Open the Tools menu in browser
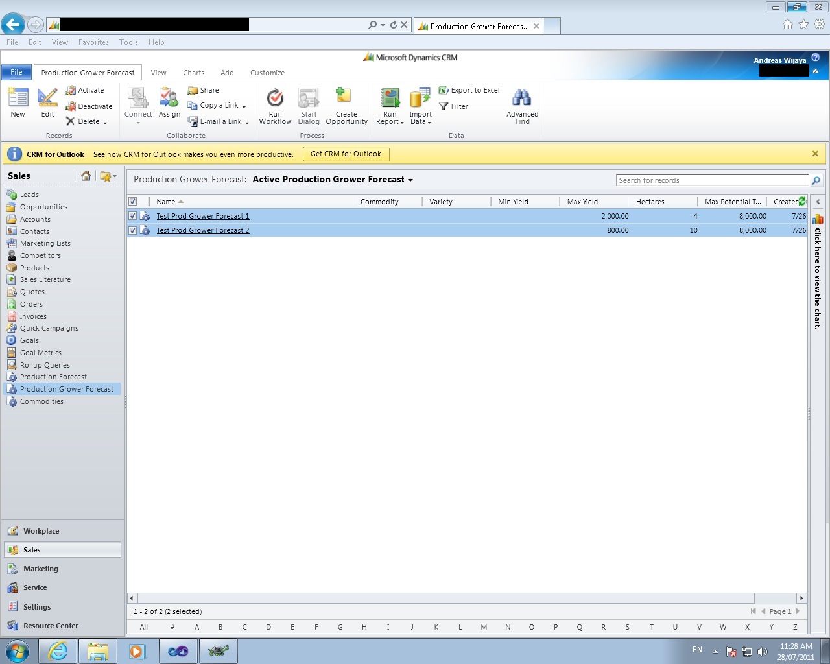 128,42
